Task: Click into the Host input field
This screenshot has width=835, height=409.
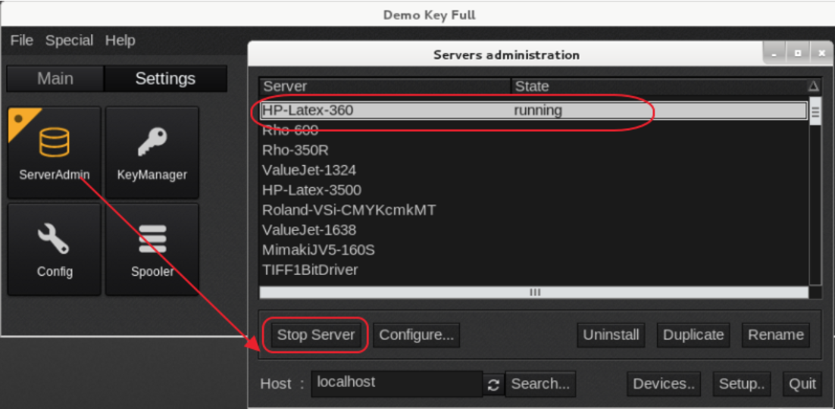Action: [396, 383]
